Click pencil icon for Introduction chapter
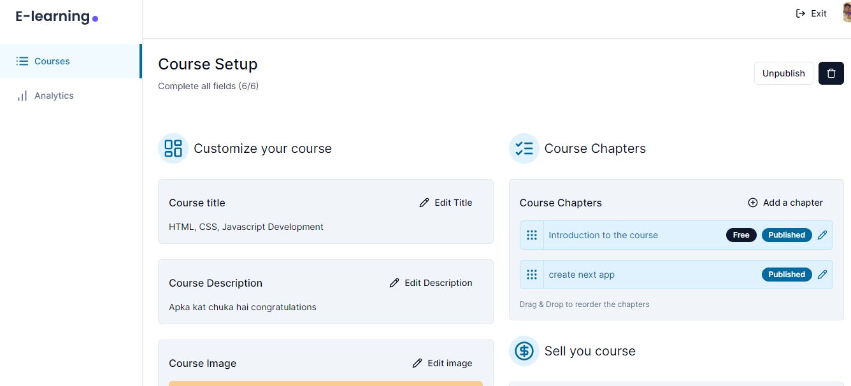Image resolution: width=851 pixels, height=386 pixels. click(x=822, y=235)
